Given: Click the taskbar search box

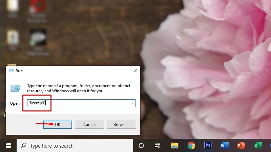Looking at the screenshot, I should point(75,146).
